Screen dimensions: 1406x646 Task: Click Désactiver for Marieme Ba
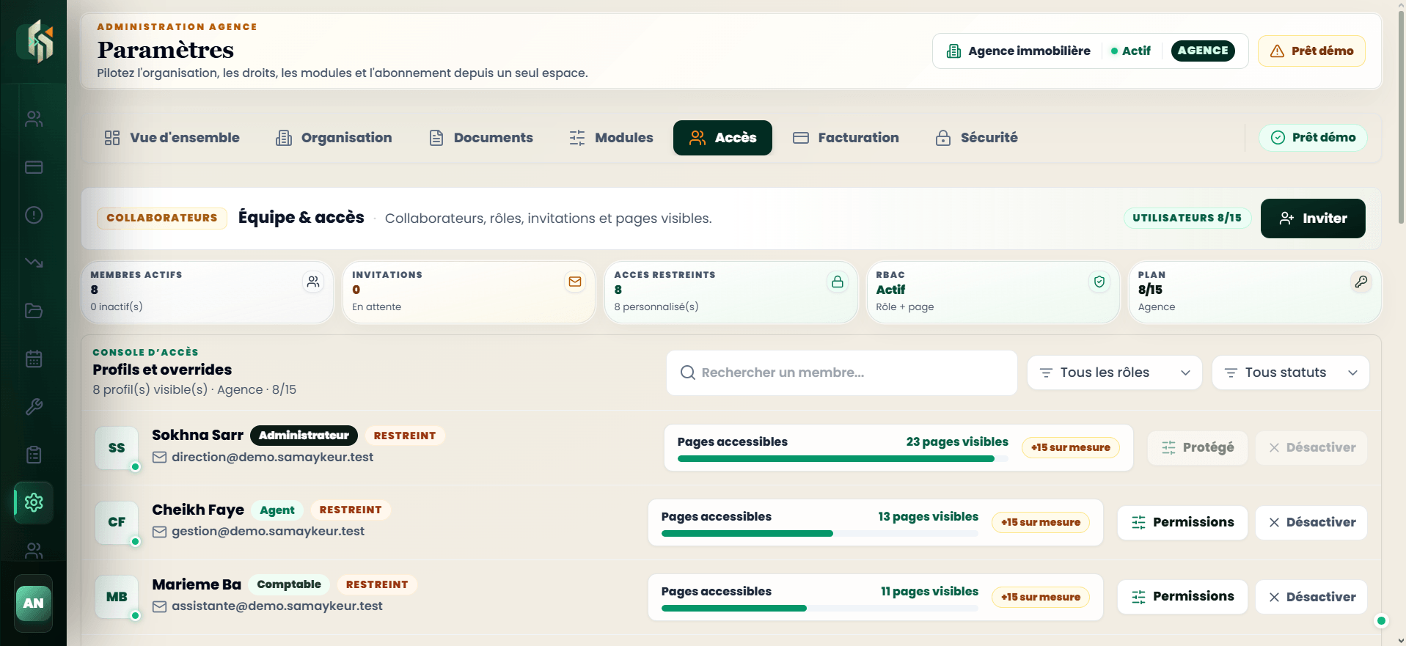point(1311,597)
